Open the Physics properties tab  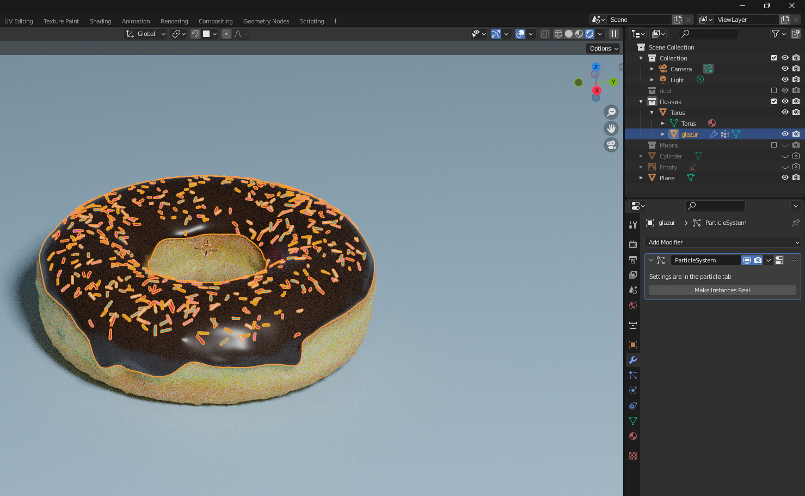(x=633, y=390)
